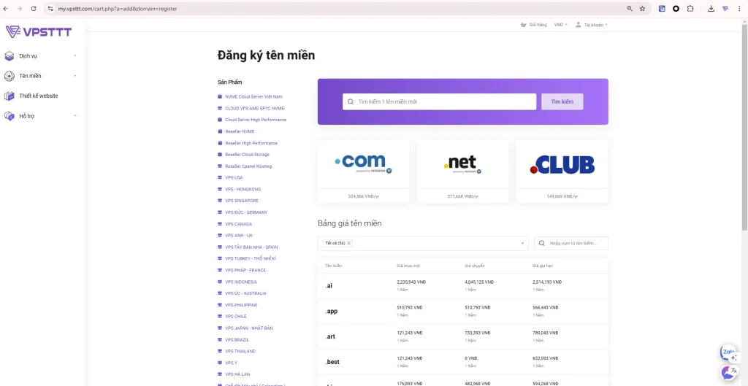This screenshot has width=748, height=386.
Task: Open the Giỏ hàng cart icon
Action: point(523,25)
